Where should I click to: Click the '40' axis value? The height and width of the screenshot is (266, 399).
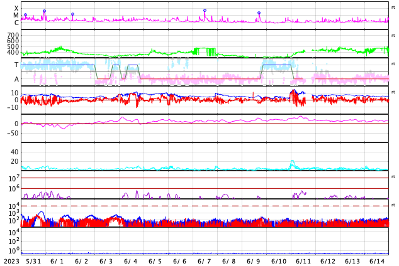pyautogui.click(x=14, y=152)
